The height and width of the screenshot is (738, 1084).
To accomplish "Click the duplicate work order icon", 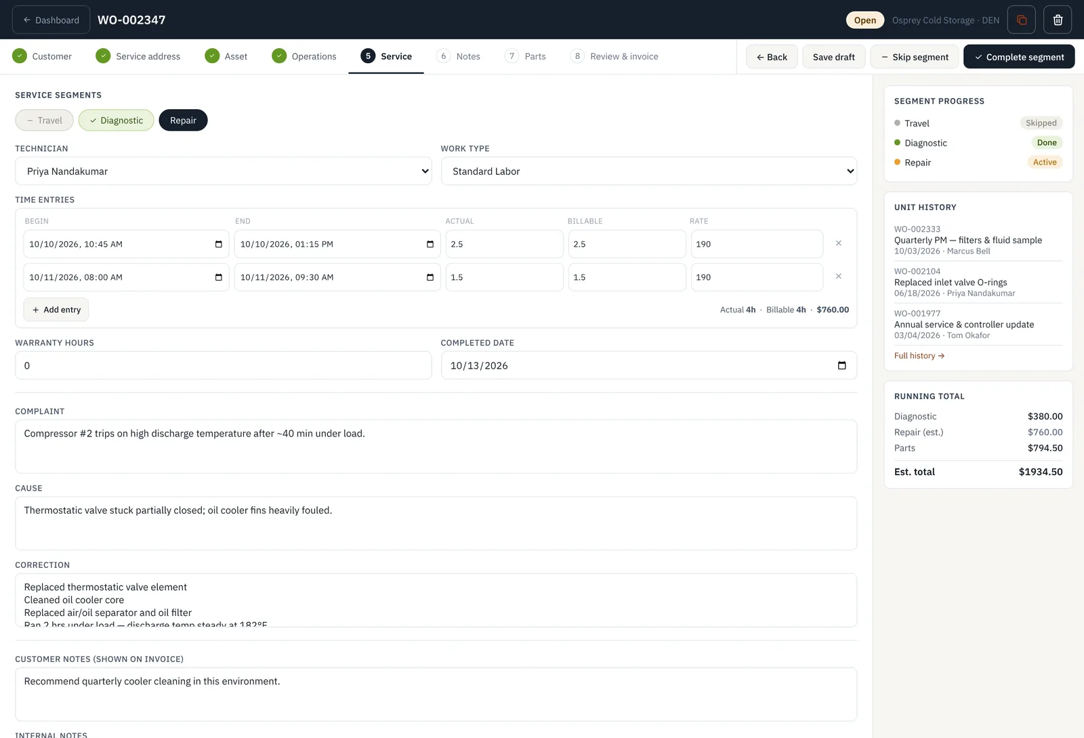I will point(1022,20).
